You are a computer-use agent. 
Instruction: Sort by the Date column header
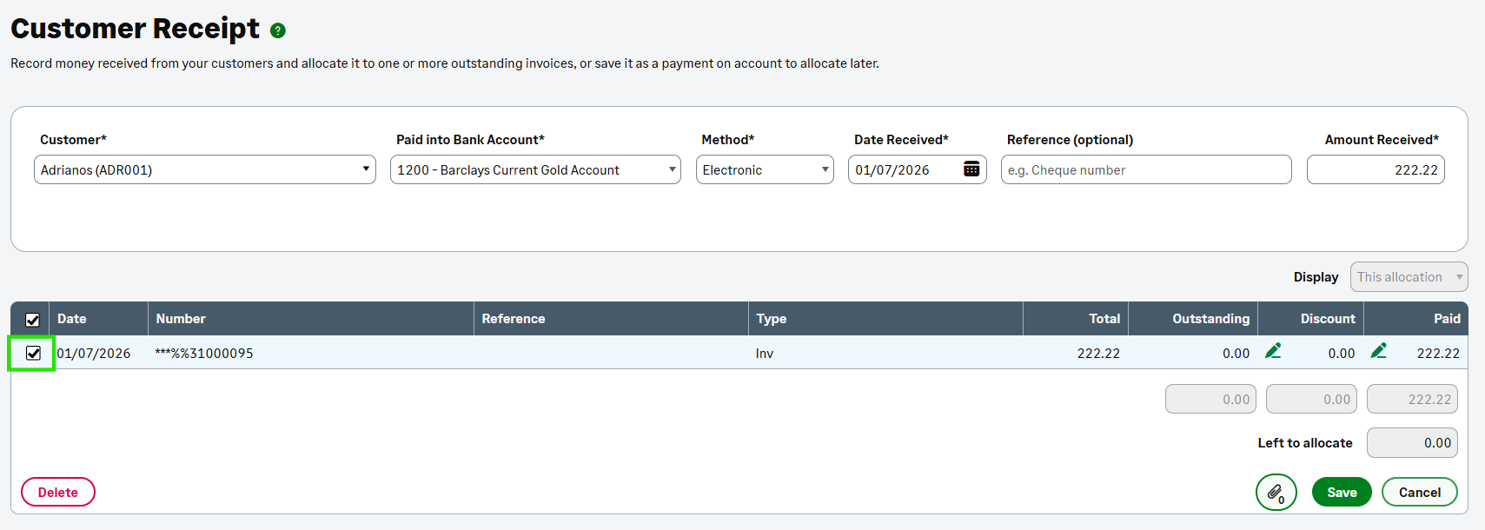tap(98, 319)
